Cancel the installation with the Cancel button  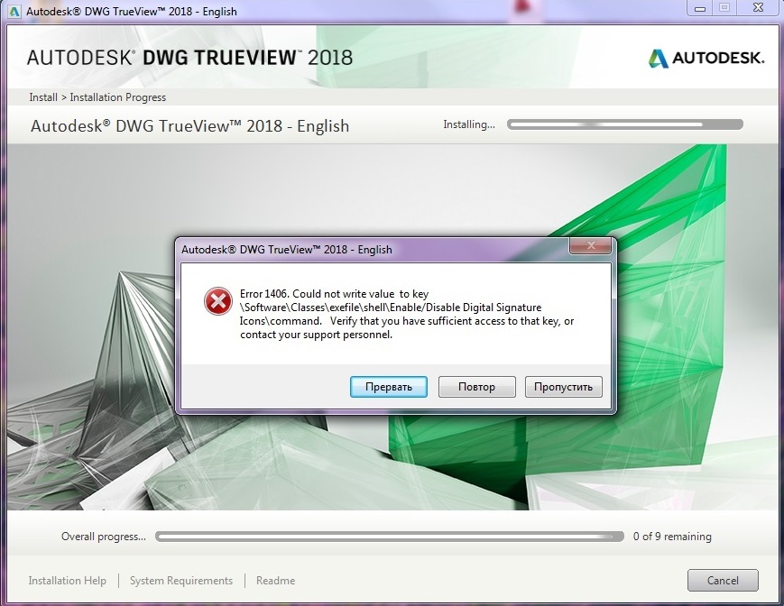[723, 580]
